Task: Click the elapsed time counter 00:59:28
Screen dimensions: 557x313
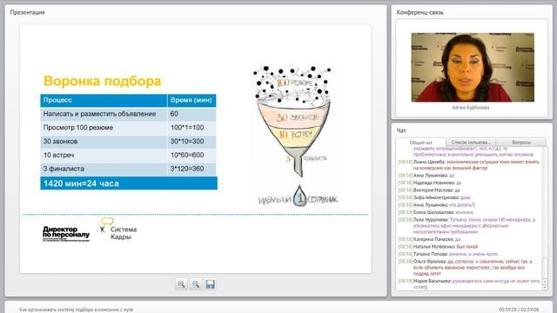Action: (507, 310)
